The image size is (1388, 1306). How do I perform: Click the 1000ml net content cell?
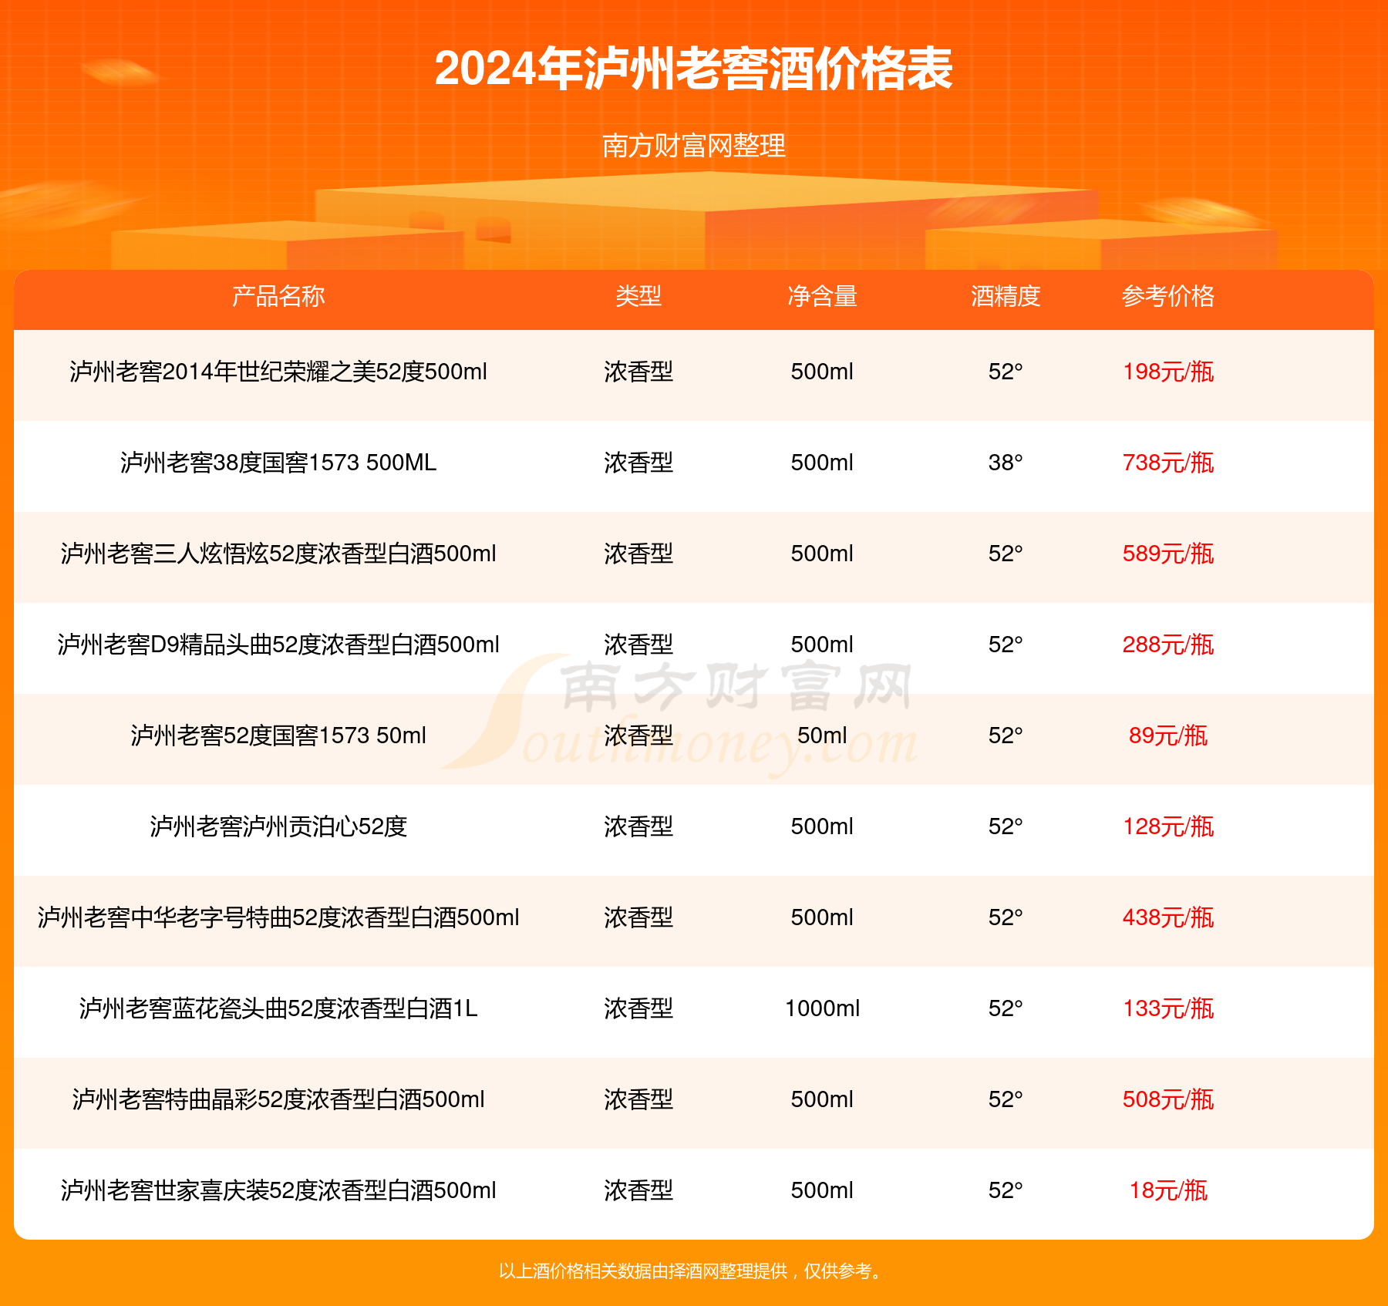point(822,1008)
